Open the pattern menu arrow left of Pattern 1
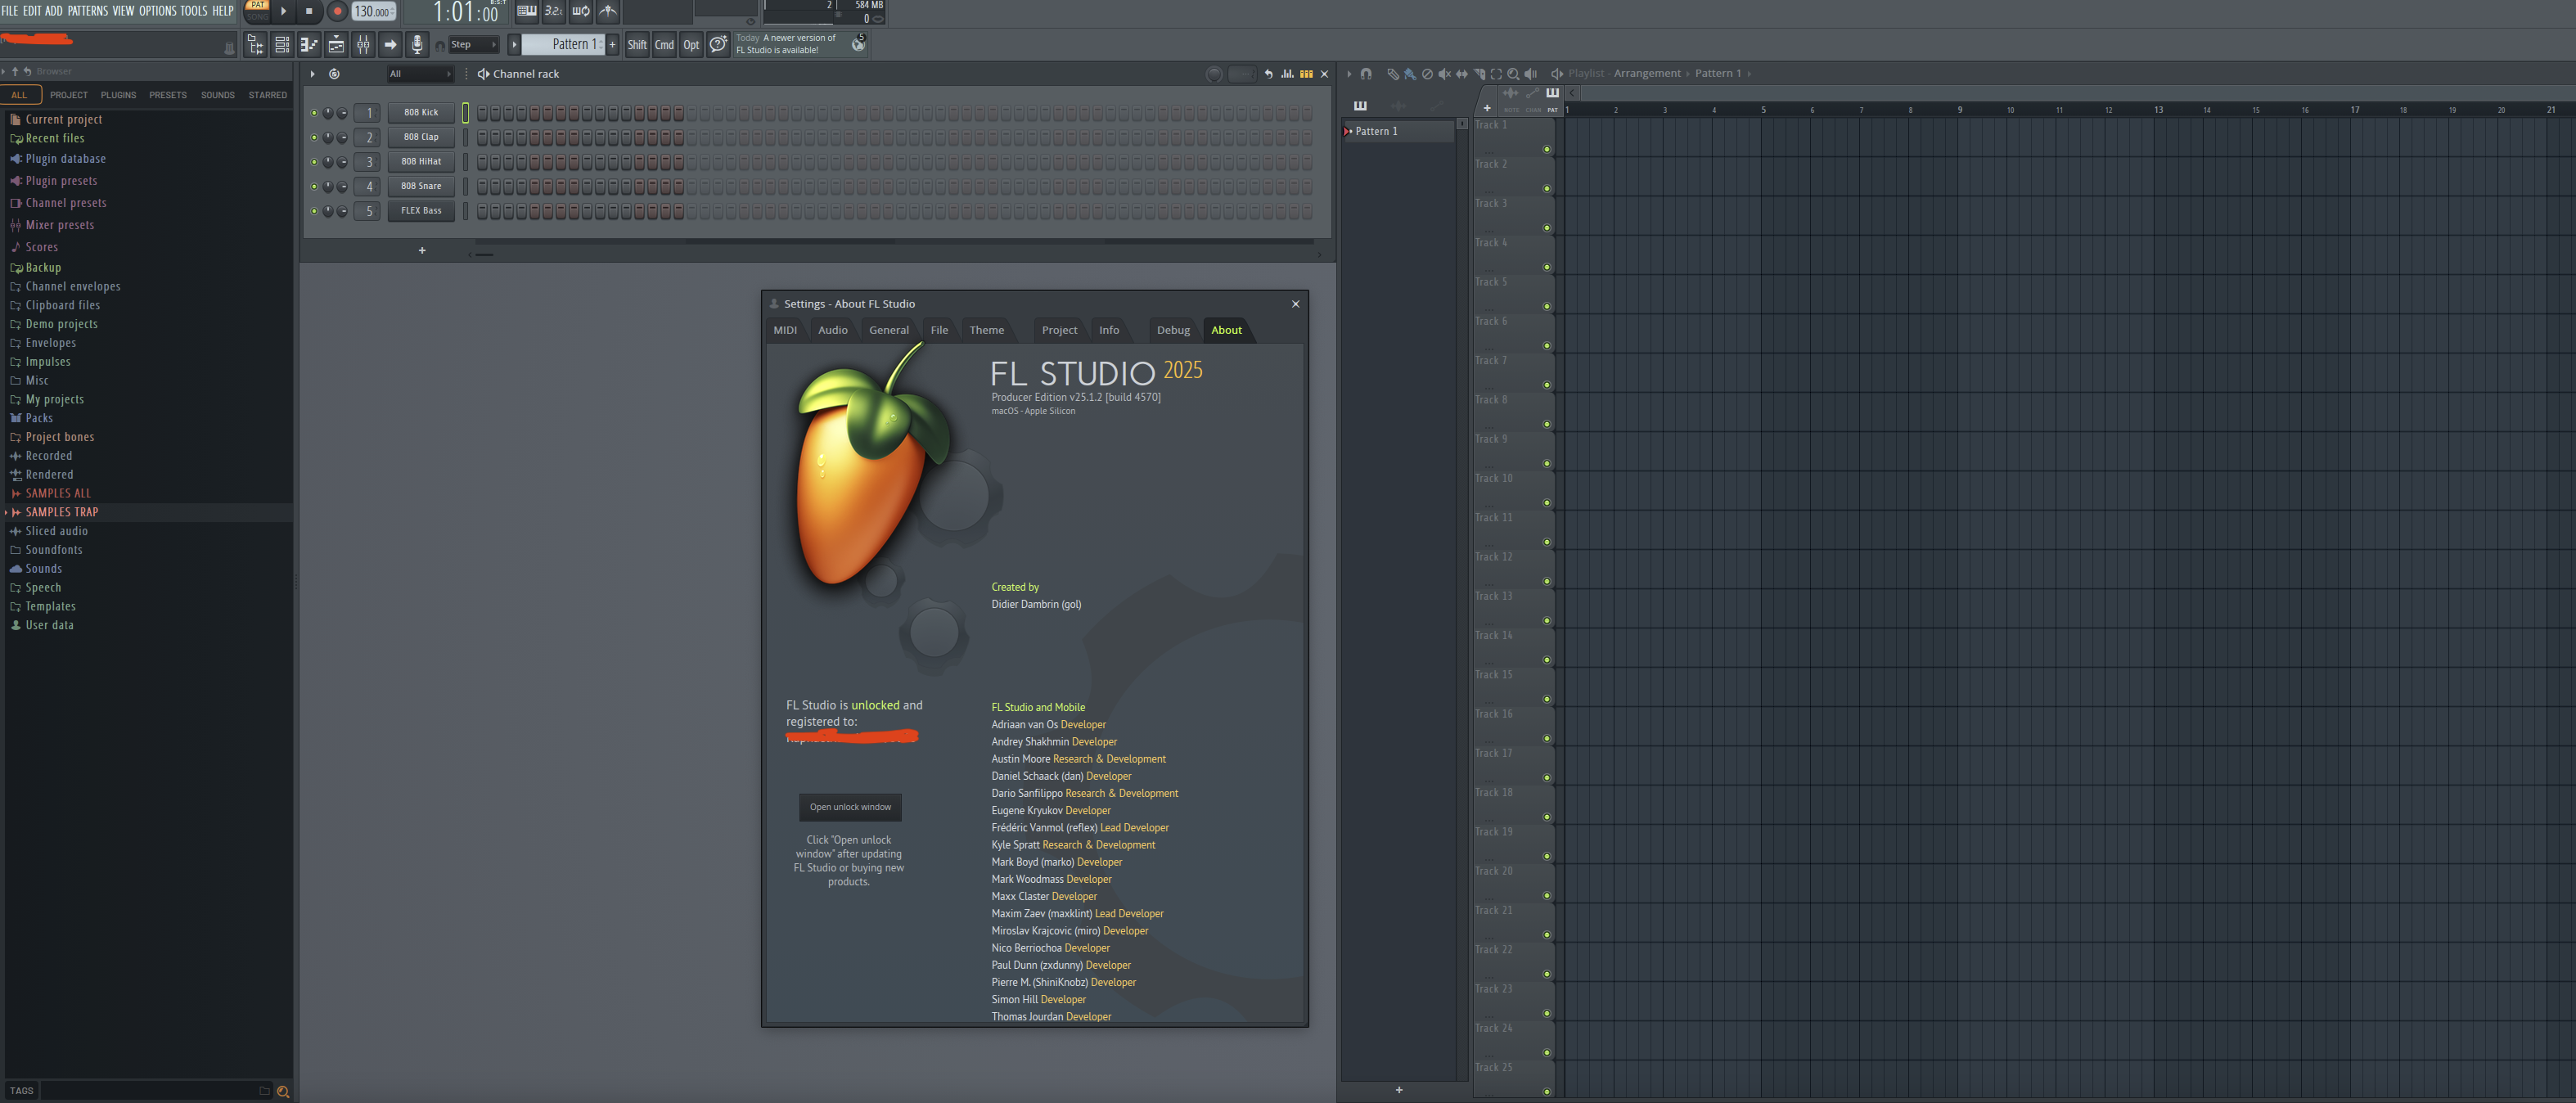Screen dimensions: 2576x1103 [514, 44]
